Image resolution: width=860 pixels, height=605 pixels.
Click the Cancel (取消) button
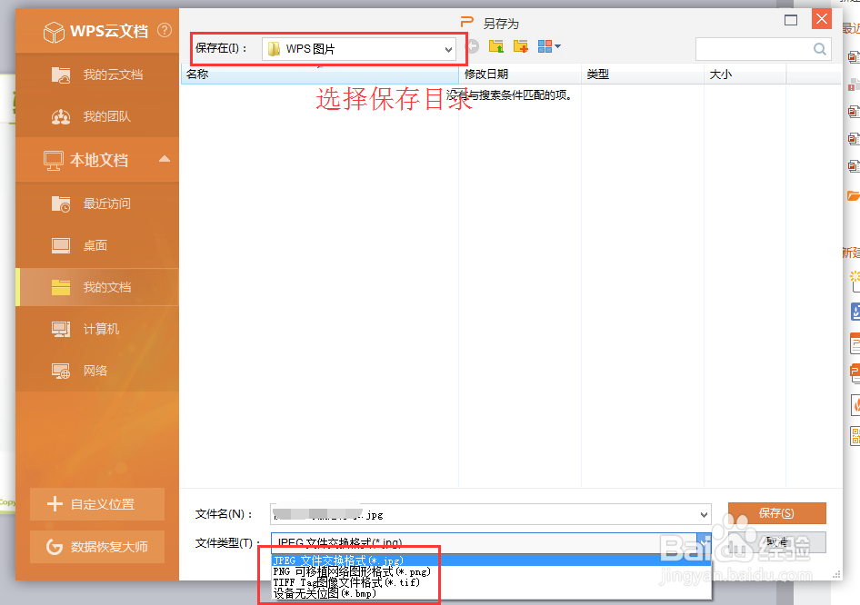776,542
